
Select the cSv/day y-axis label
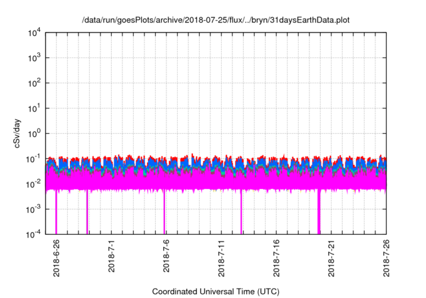point(17,133)
